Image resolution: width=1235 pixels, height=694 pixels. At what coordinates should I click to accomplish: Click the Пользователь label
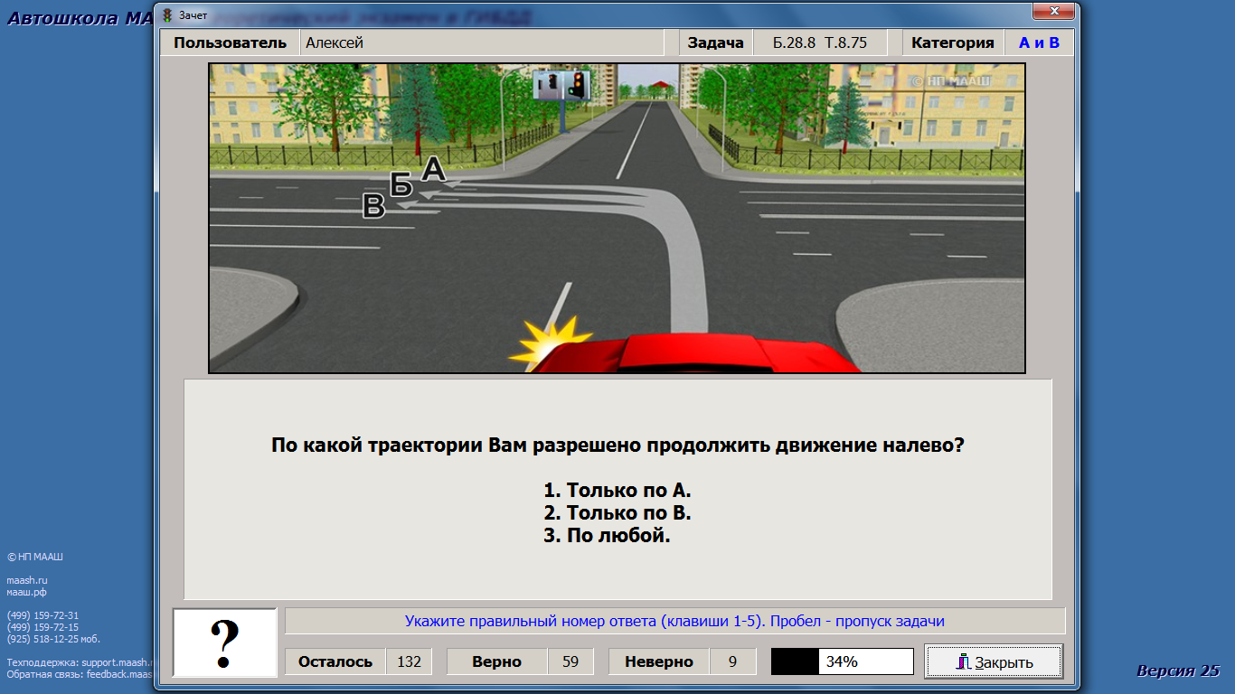pos(230,42)
